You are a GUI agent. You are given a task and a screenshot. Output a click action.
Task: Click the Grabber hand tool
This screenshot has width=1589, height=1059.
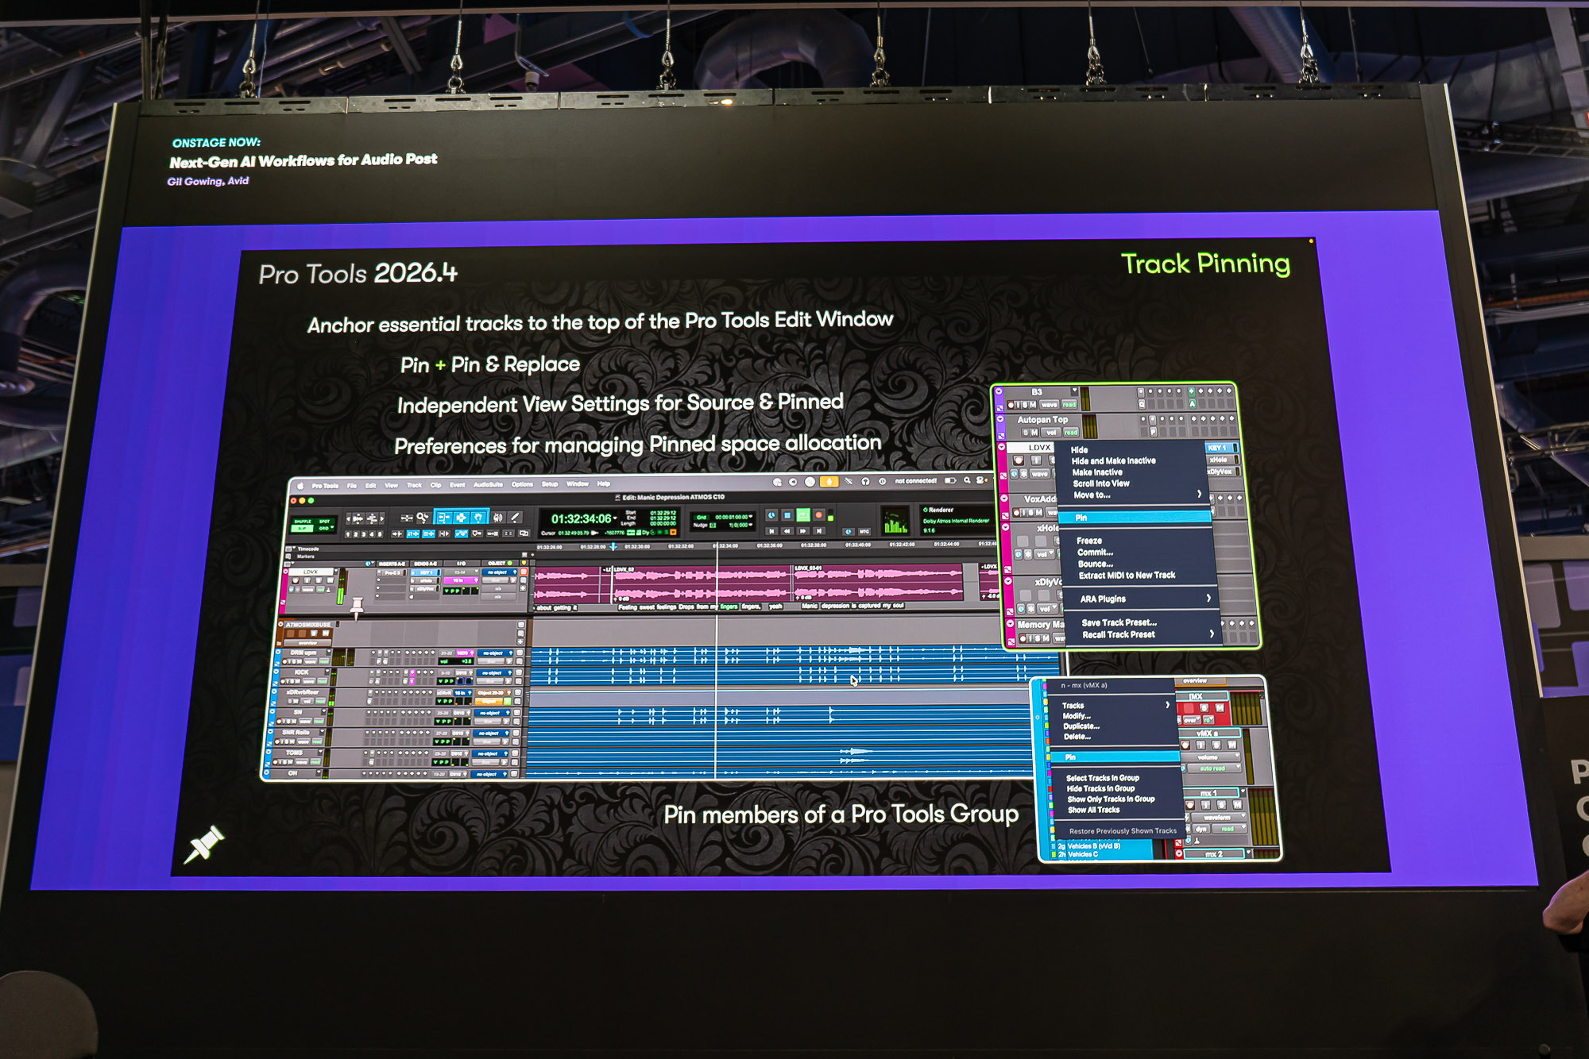[x=477, y=518]
